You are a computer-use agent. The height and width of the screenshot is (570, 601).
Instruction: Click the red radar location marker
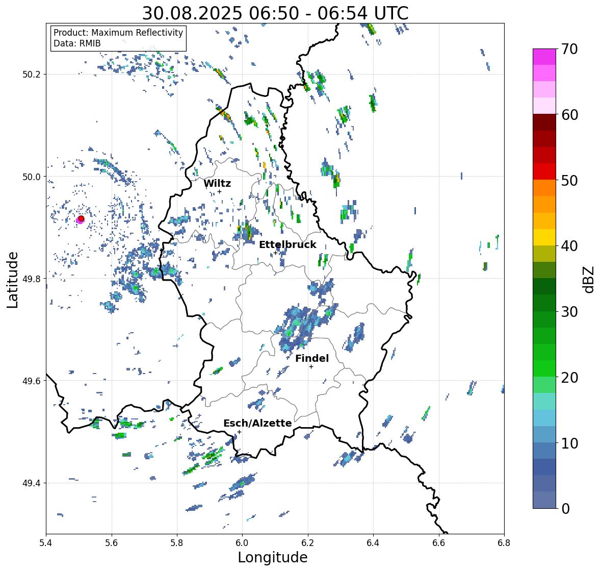coord(81,218)
